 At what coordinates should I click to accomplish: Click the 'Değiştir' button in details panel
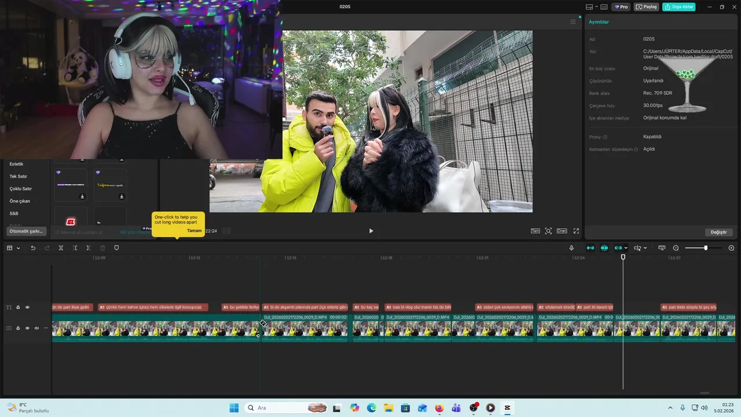pos(718,232)
